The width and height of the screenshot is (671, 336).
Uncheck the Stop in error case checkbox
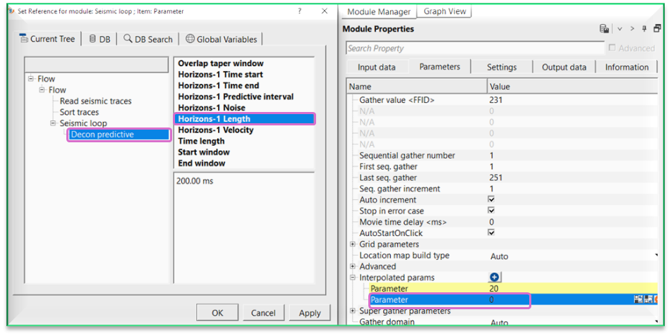pyautogui.click(x=491, y=211)
